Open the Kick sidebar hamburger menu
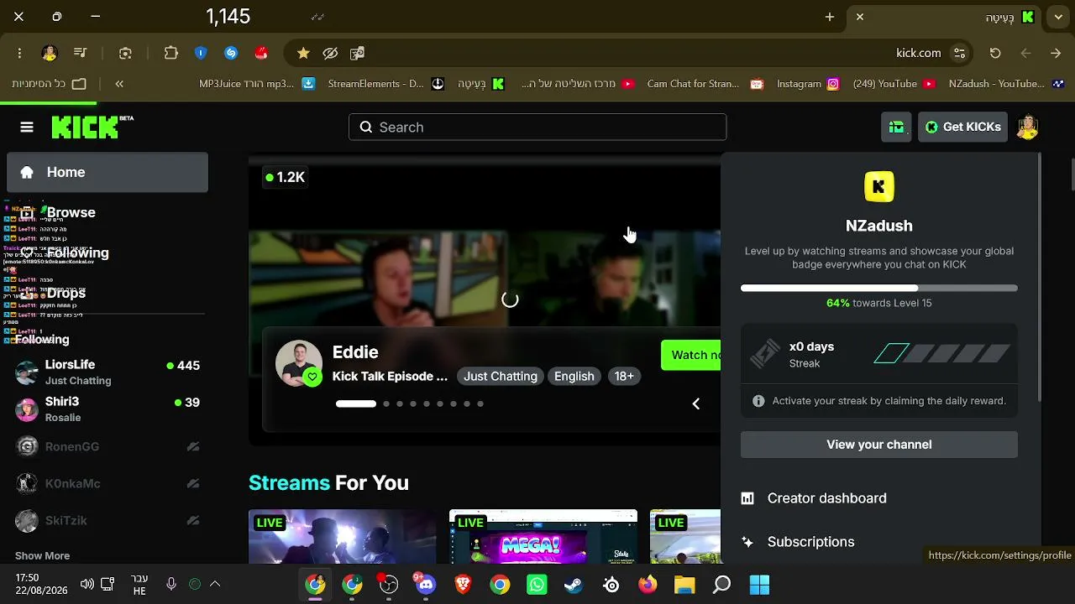This screenshot has height=604, width=1075. (x=27, y=128)
